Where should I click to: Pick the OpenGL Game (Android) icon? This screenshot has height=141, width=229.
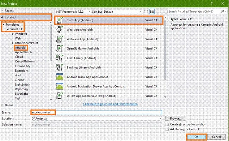coord(60,48)
